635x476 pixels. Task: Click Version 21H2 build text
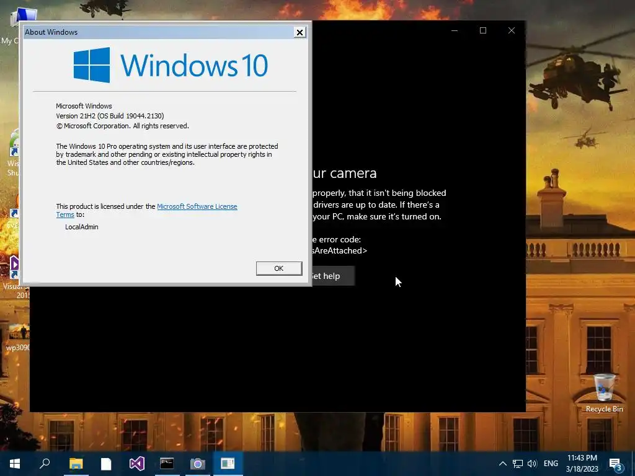[x=110, y=116]
